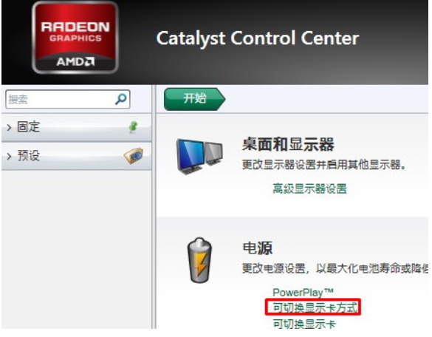The width and height of the screenshot is (432, 337).
Task: Click the green 开始 start button
Action: (x=194, y=99)
